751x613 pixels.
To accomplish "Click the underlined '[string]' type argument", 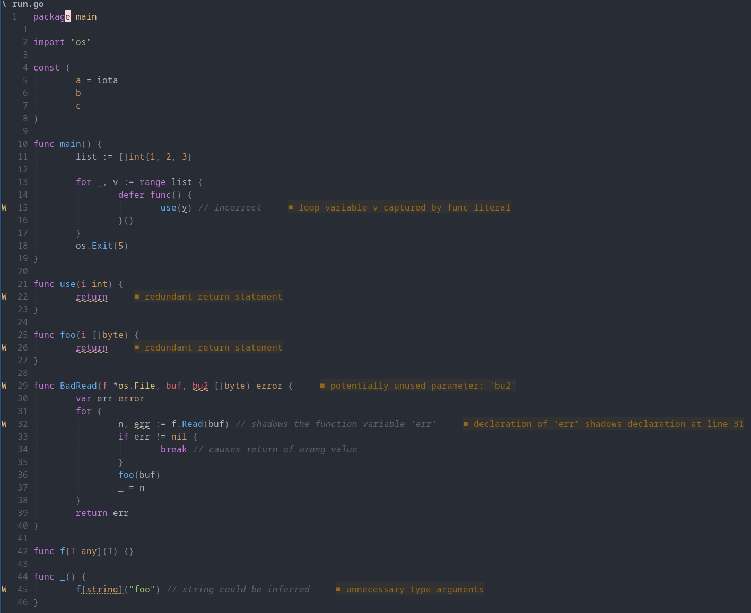I will (102, 589).
